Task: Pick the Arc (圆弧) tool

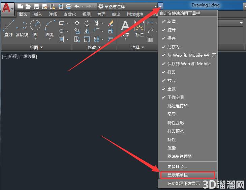Action: click(x=50, y=29)
